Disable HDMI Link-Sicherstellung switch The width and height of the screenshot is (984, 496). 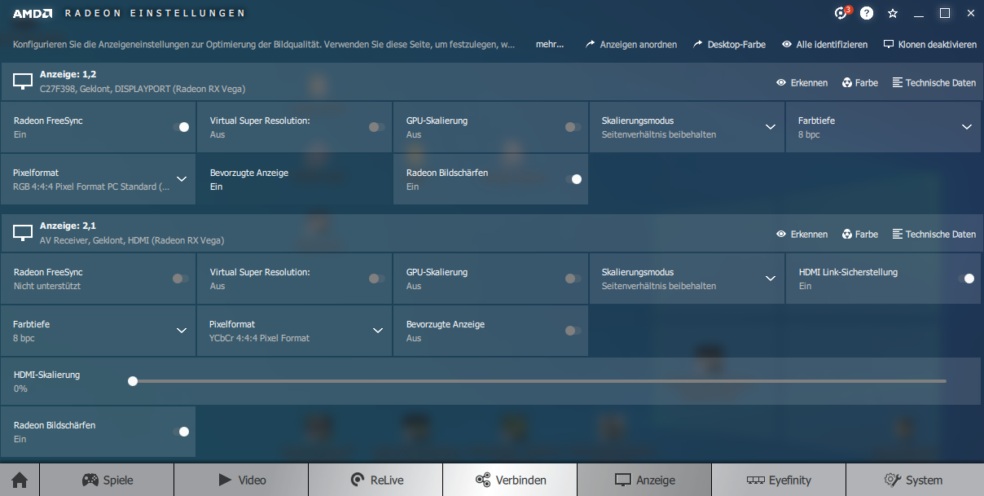[x=966, y=279]
